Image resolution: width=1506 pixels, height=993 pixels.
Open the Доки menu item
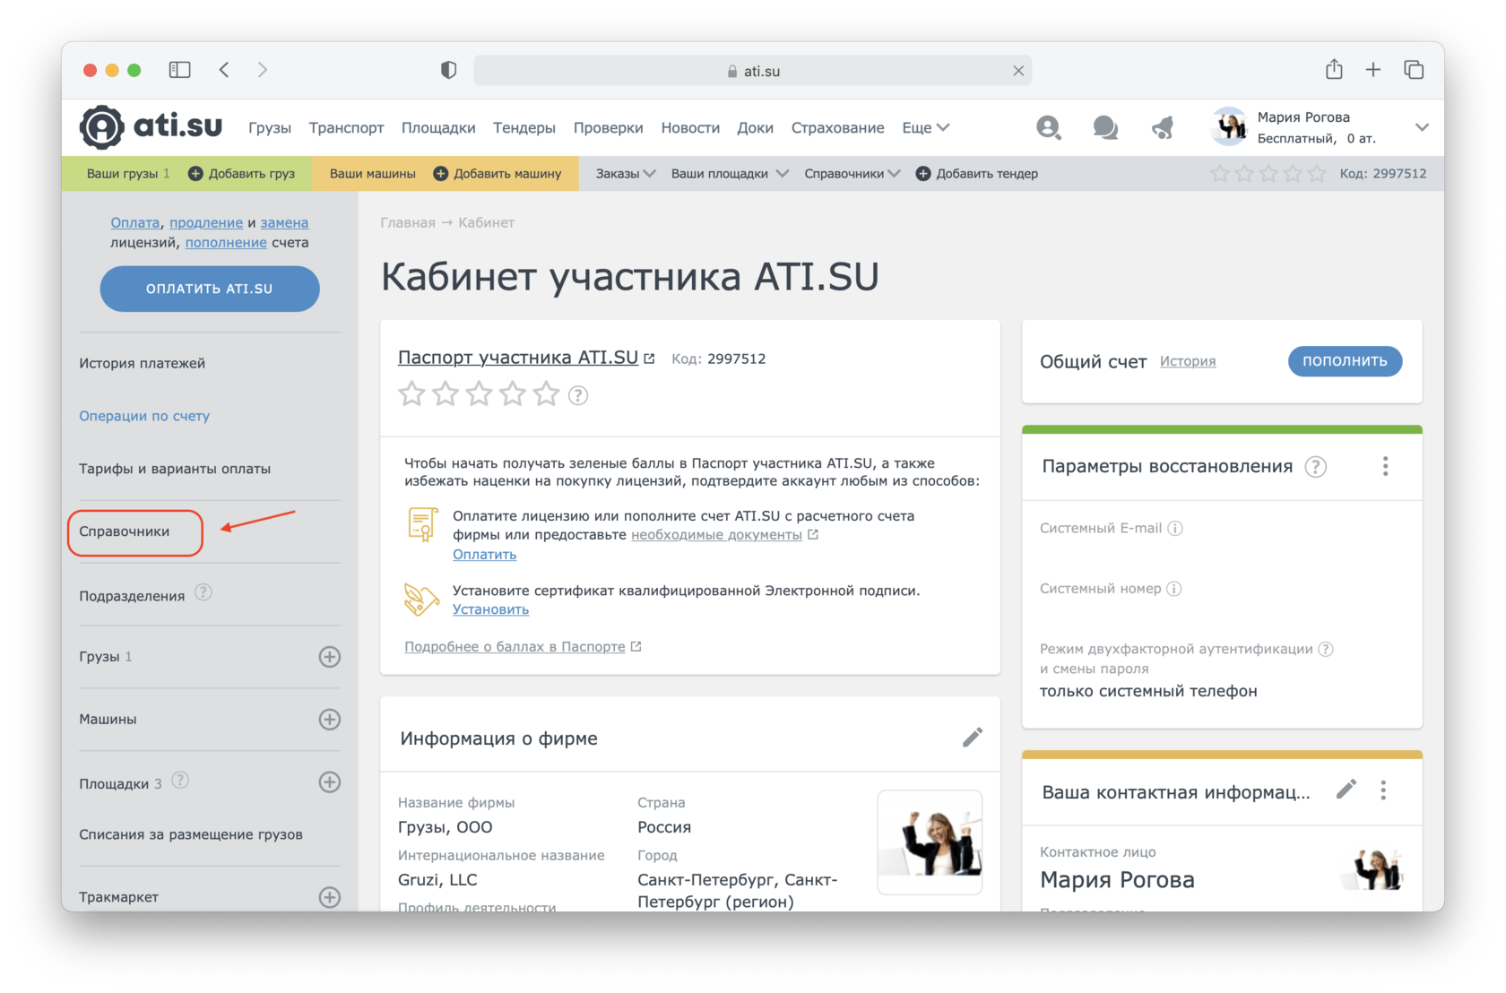click(755, 128)
